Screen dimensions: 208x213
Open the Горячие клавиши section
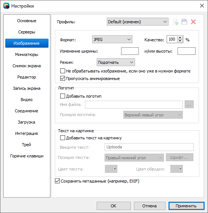click(x=27, y=156)
